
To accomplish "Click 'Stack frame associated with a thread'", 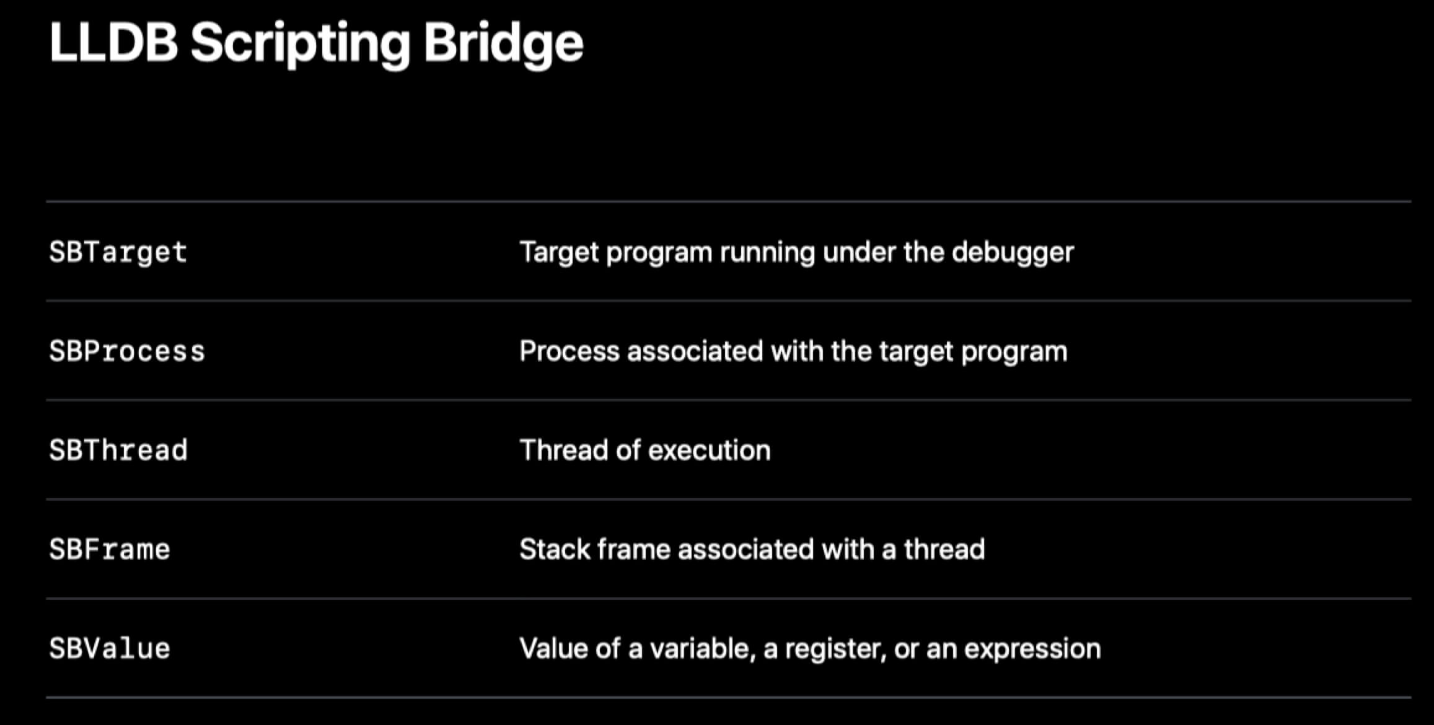I will [x=752, y=550].
